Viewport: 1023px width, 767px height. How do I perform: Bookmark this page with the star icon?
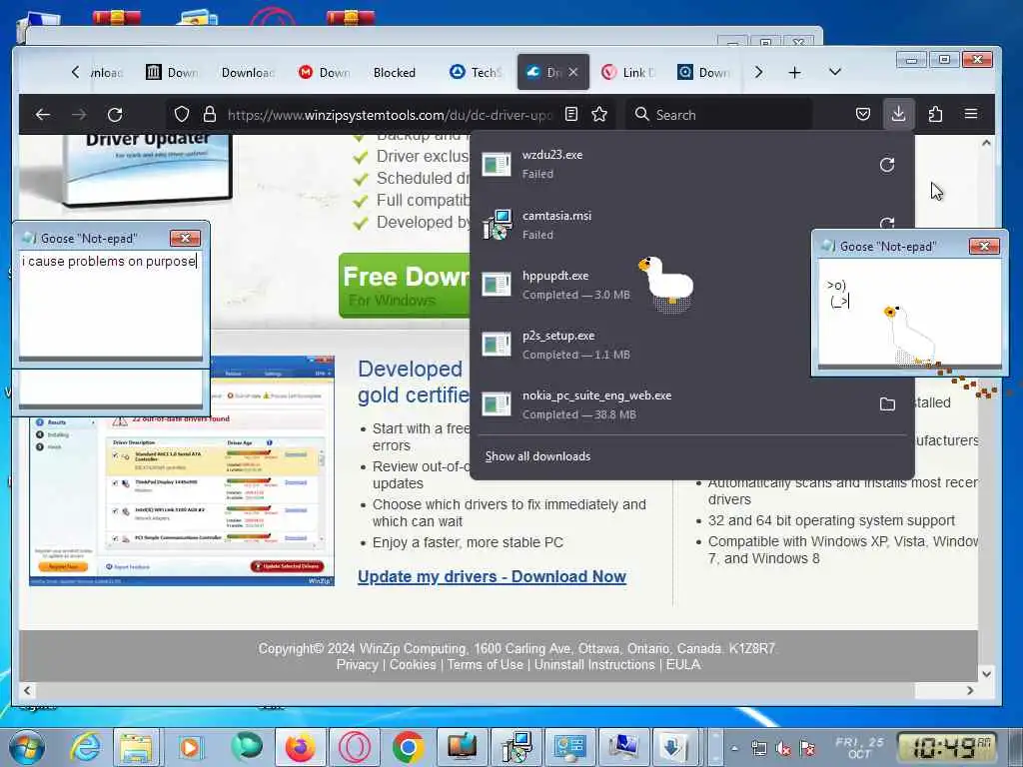coord(599,115)
